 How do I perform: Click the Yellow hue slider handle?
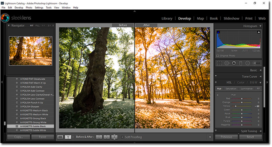pos(235,106)
